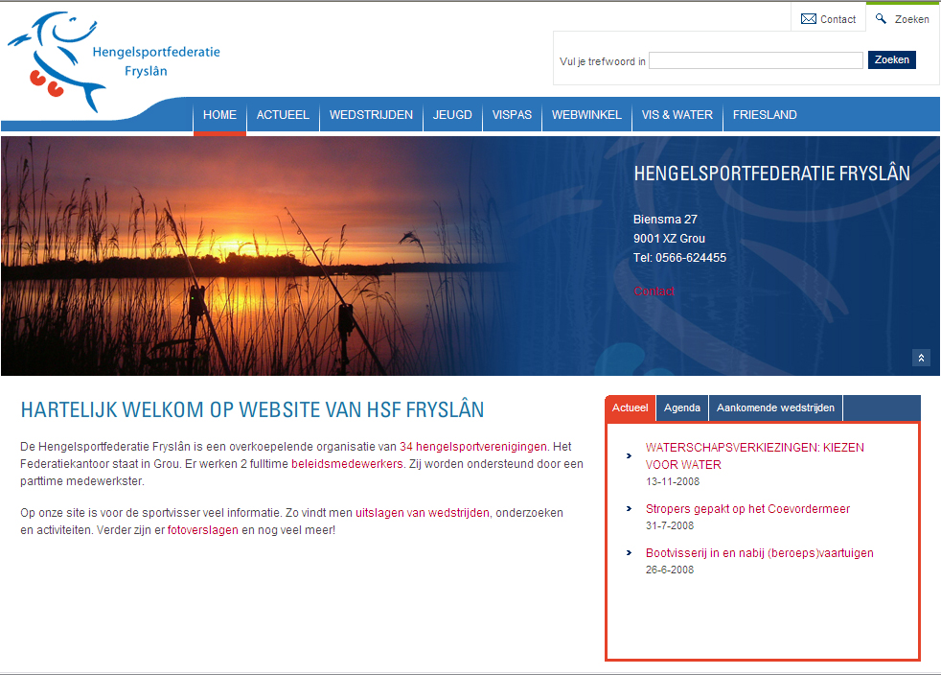The image size is (941, 675).
Task: Open the HOME menu item
Action: click(x=219, y=115)
